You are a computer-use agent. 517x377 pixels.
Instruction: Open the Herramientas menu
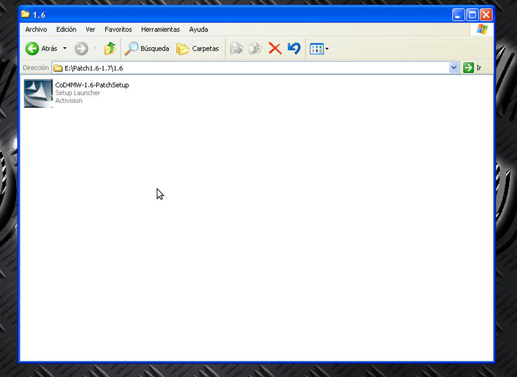click(x=160, y=29)
